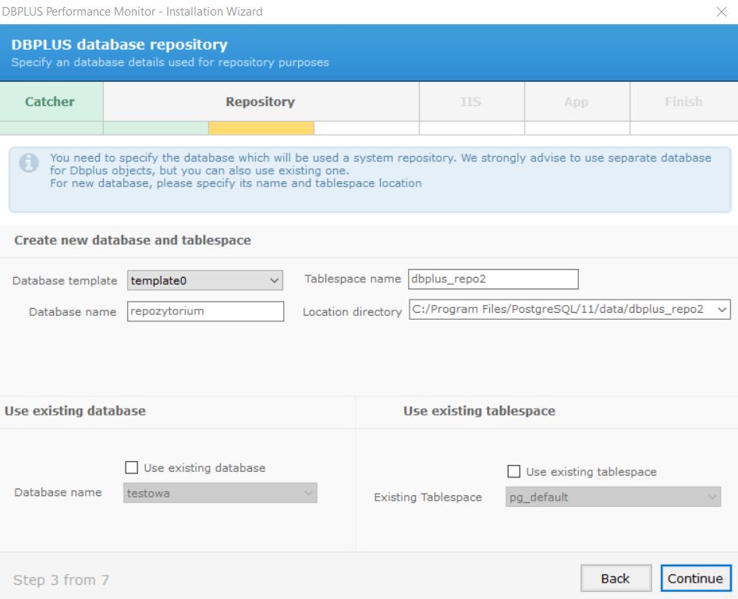Click the Continue button
Viewport: 738px width, 599px height.
(696, 578)
